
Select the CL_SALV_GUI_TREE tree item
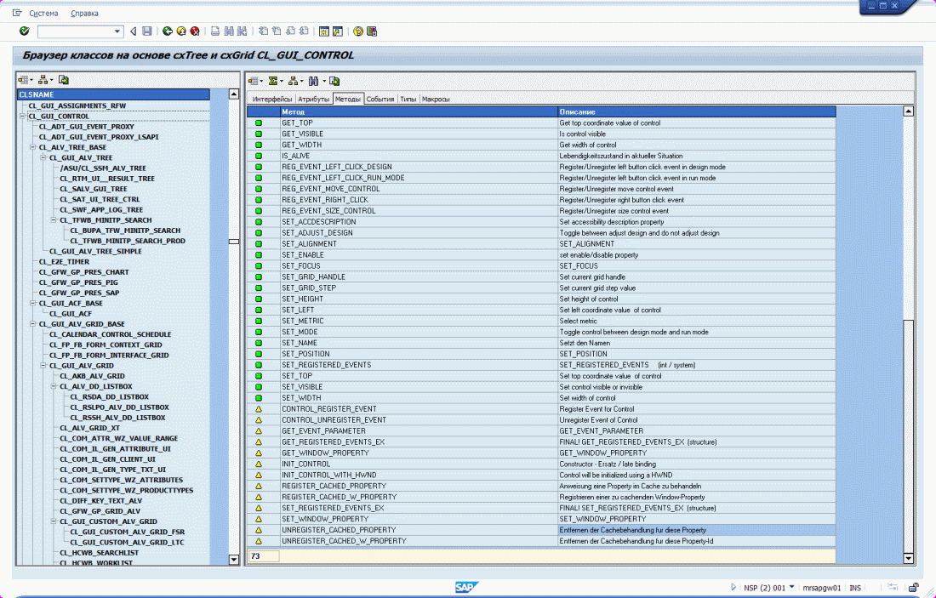(93, 189)
